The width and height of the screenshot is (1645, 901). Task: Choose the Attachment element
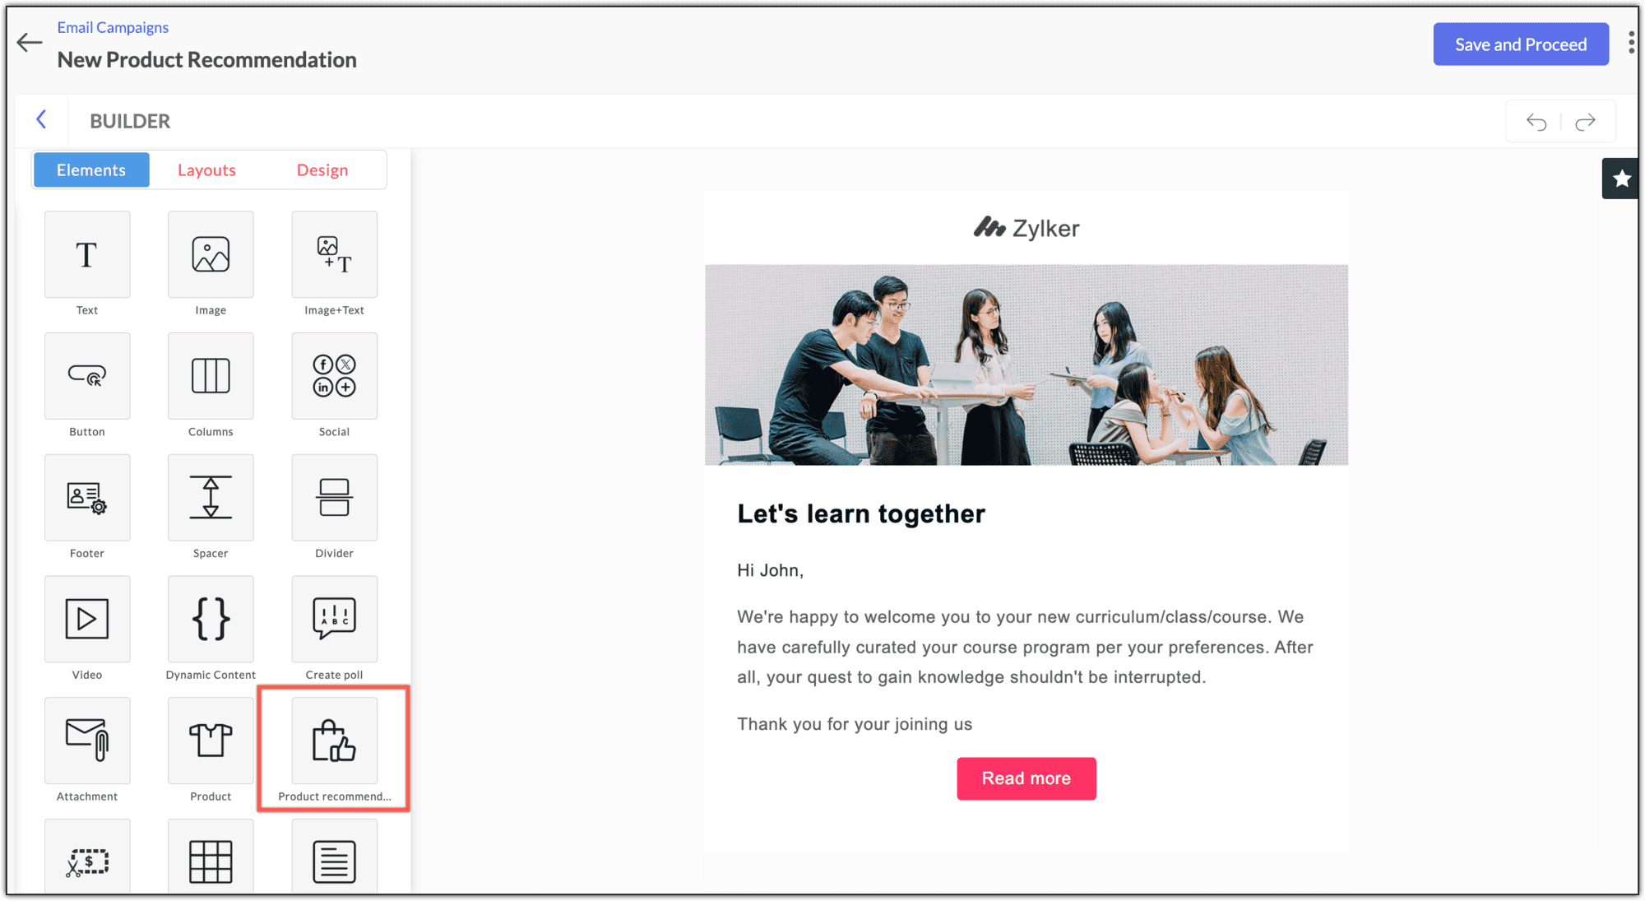87,741
